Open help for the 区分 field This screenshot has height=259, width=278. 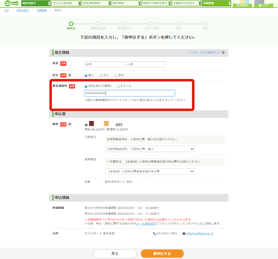coord(70,75)
